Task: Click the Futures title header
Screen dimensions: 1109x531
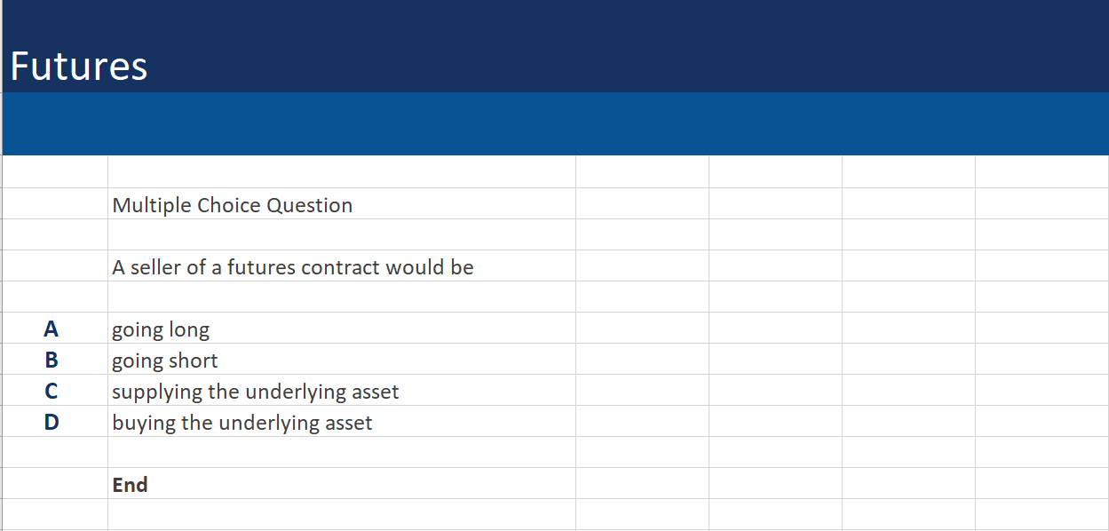Action: pyautogui.click(x=79, y=66)
